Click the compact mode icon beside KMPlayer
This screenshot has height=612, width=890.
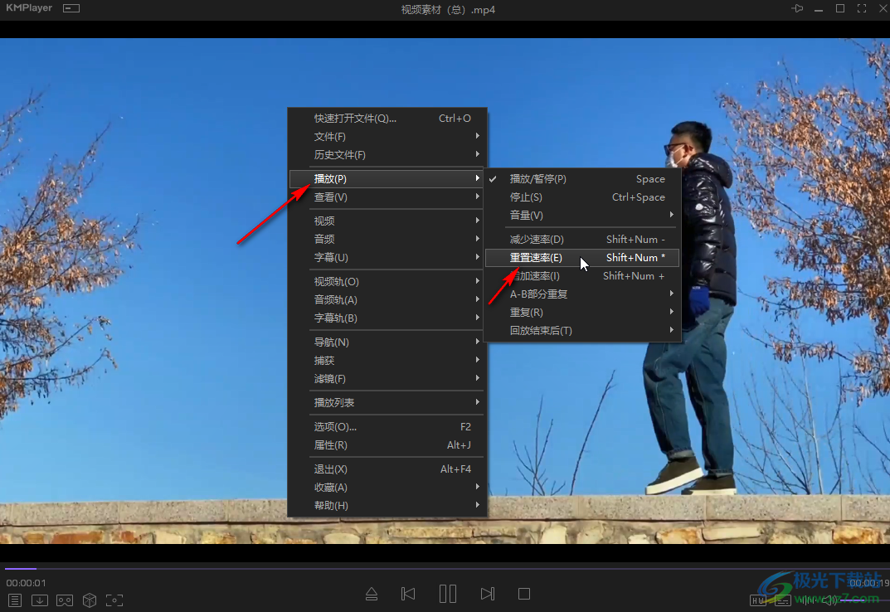pyautogui.click(x=71, y=8)
